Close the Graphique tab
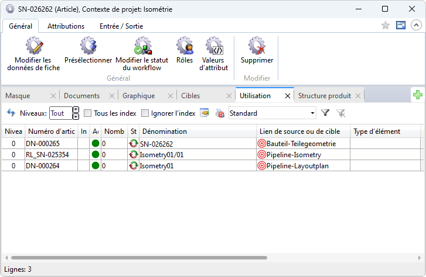426x277 pixels. [x=171, y=96]
